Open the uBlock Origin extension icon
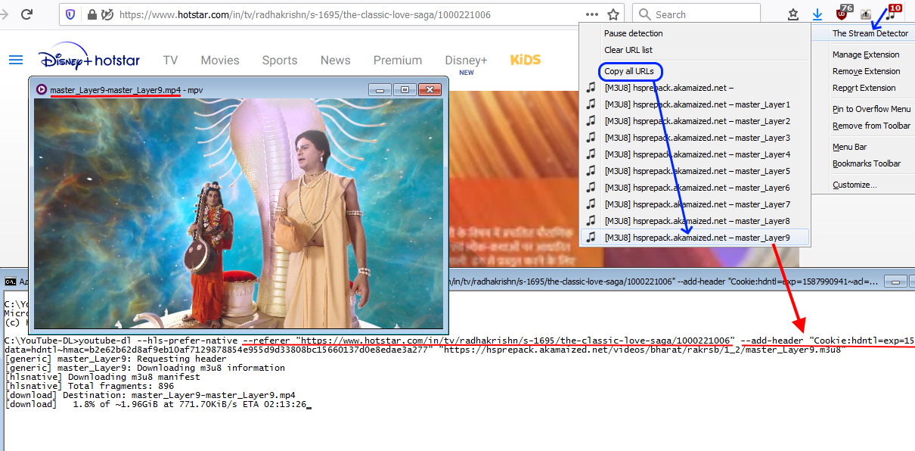 842,13
